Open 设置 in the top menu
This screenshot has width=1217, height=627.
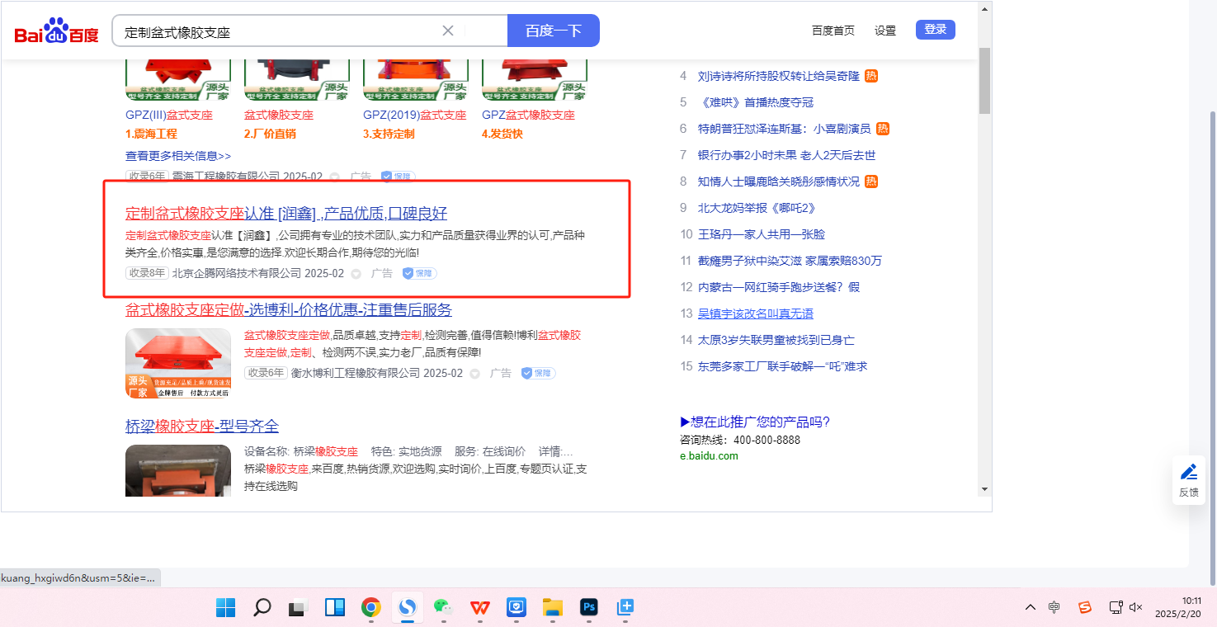885,31
